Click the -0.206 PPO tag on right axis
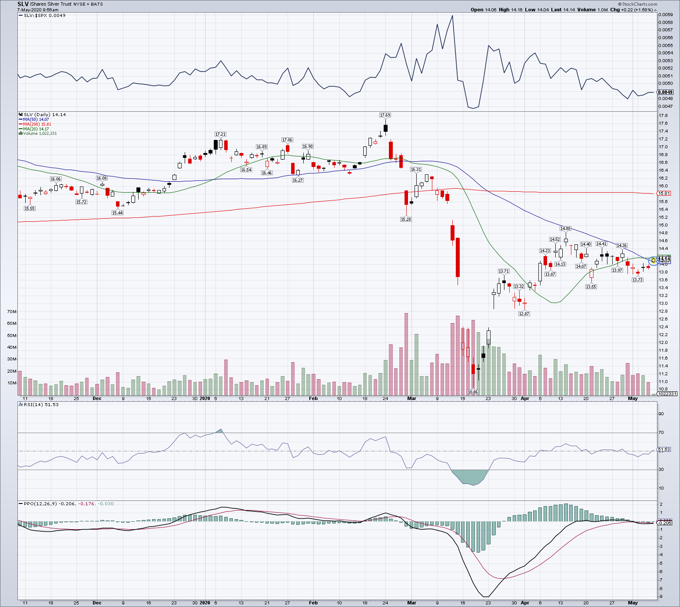Viewport: 680px width, 607px height. click(x=665, y=523)
